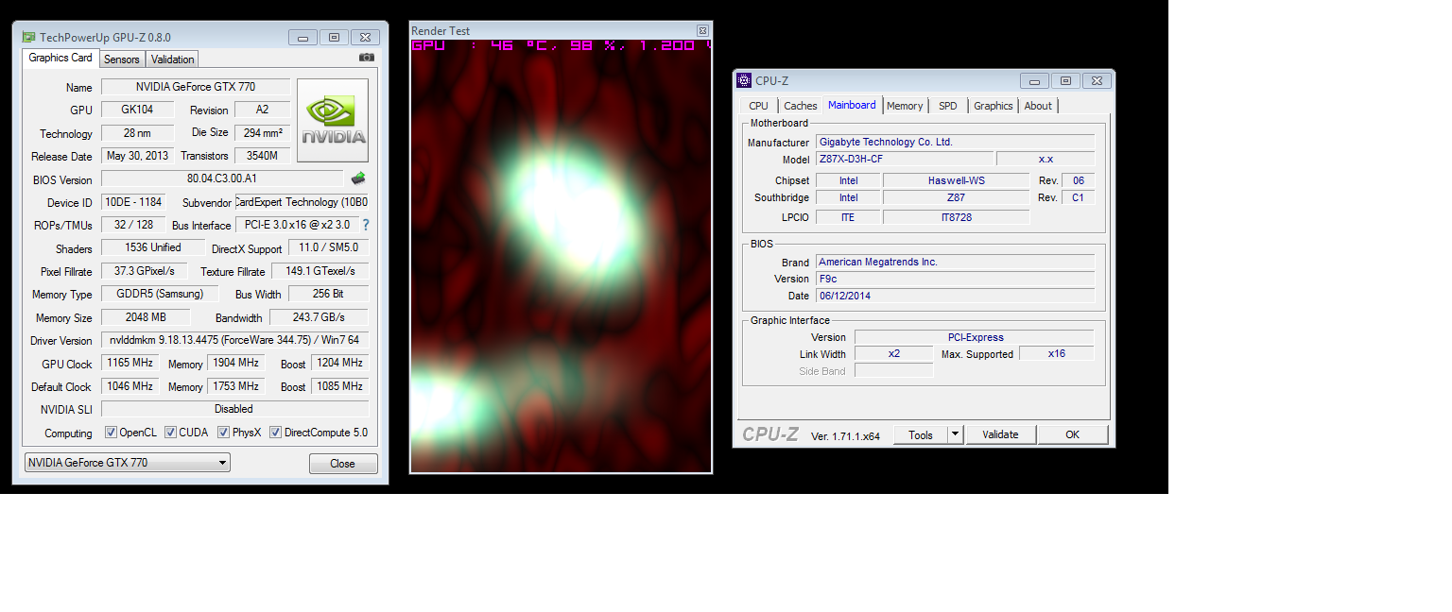1452x612 pixels.
Task: Click the Chipset Haswell-WS value
Action: pos(956,180)
